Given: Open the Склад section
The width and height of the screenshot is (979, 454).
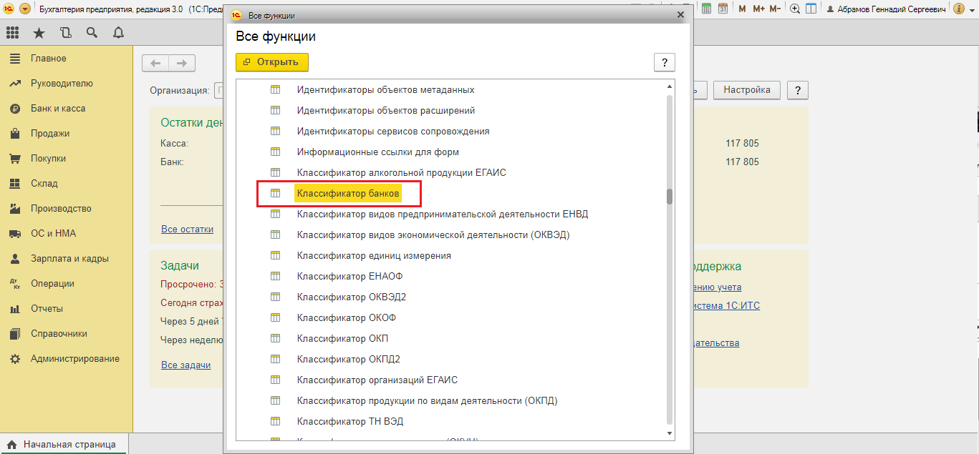Looking at the screenshot, I should (44, 184).
